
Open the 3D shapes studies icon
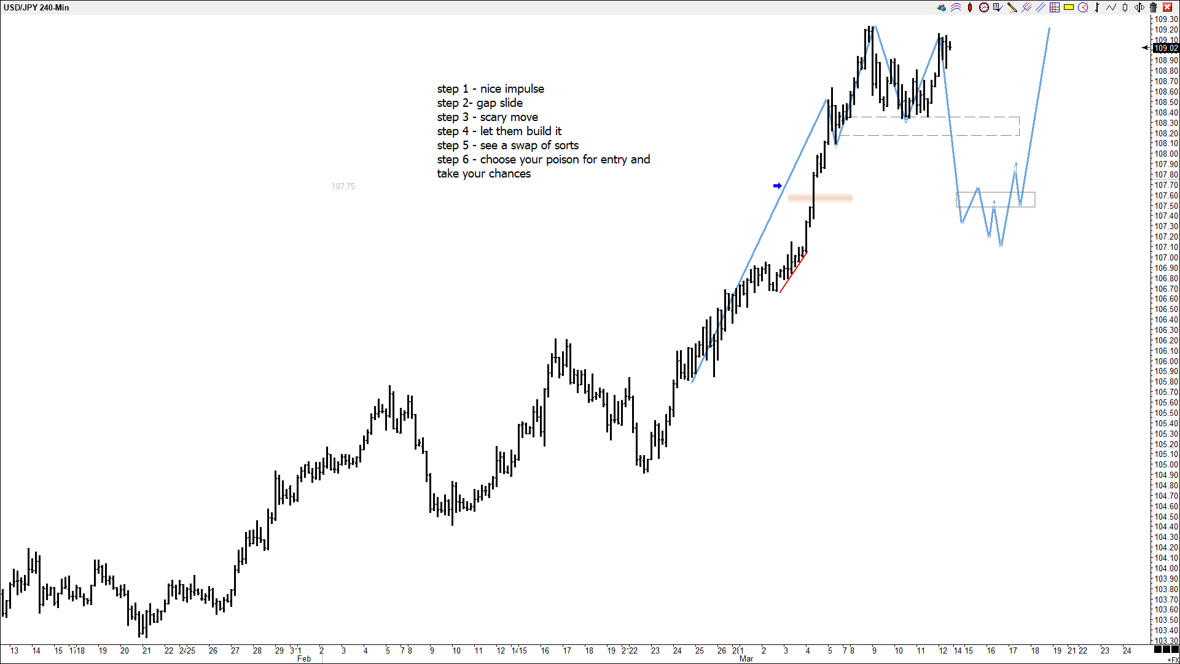pyautogui.click(x=941, y=7)
